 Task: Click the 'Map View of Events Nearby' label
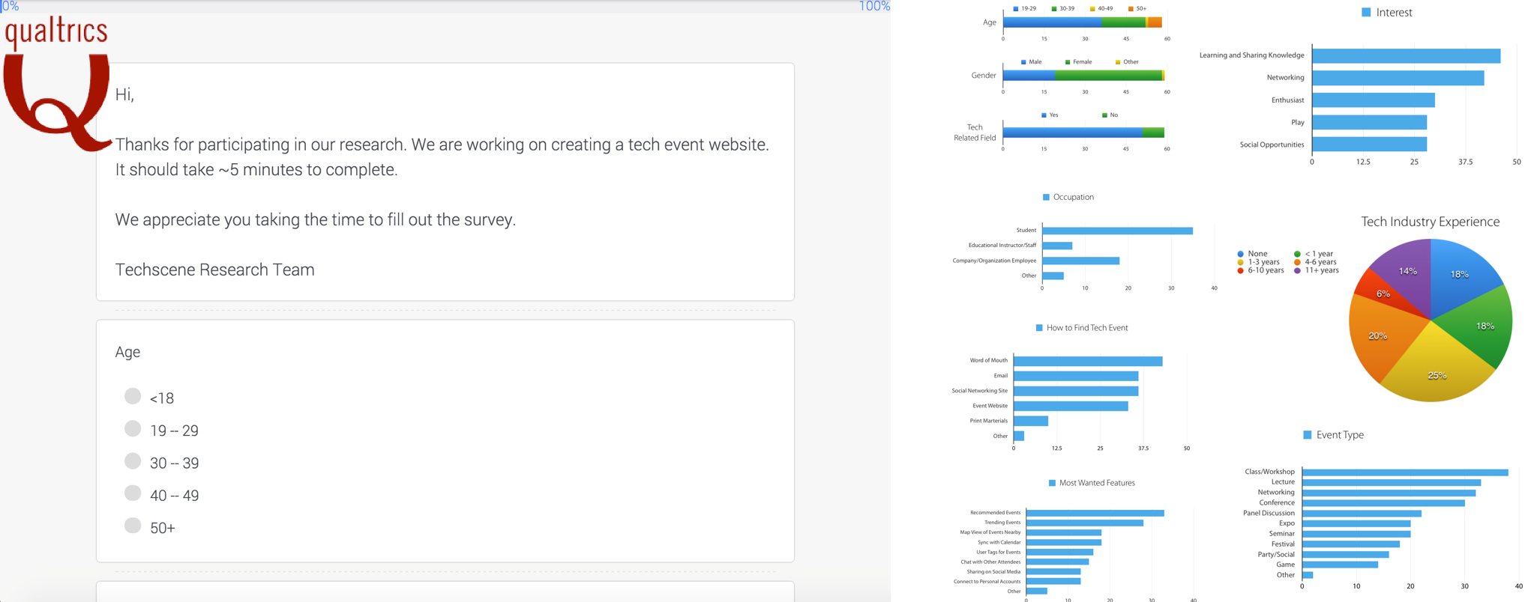990,532
